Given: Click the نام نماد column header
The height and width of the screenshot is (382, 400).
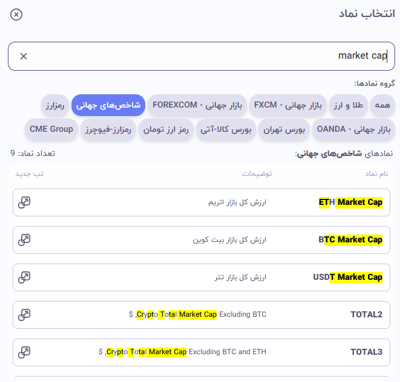Looking at the screenshot, I should click(x=376, y=174).
